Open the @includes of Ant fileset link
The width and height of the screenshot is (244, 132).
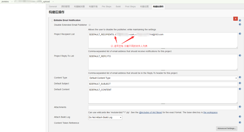[x=150, y=112]
